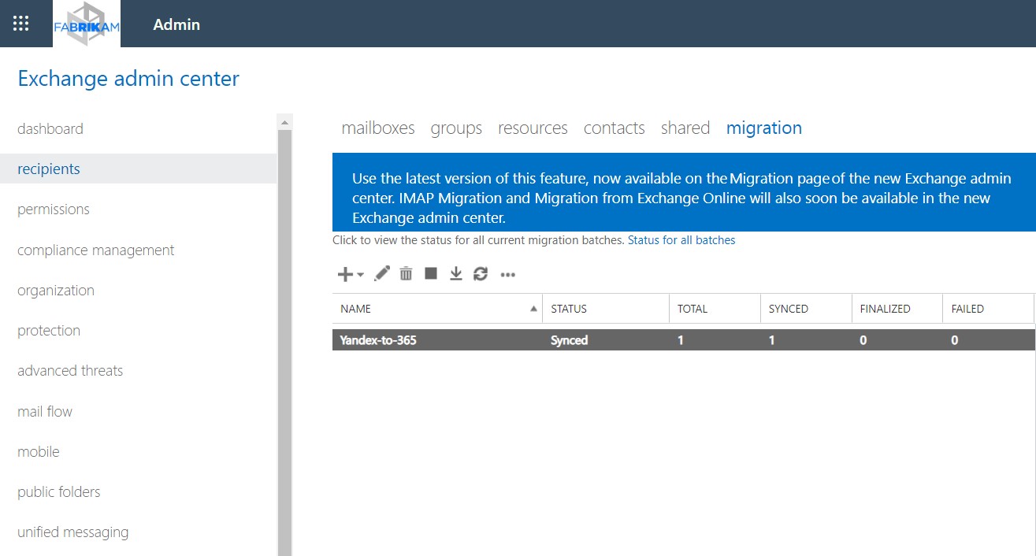The width and height of the screenshot is (1036, 556).
Task: Click the Synced status cell
Action: 570,340
